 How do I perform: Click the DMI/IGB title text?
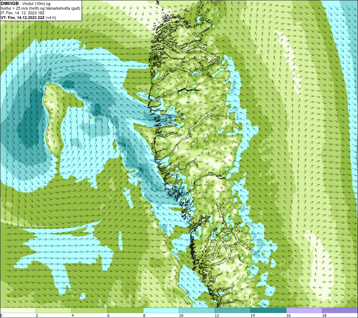10,4
